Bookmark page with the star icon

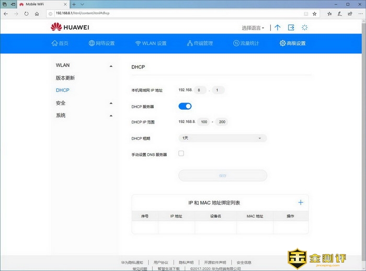[314, 14]
